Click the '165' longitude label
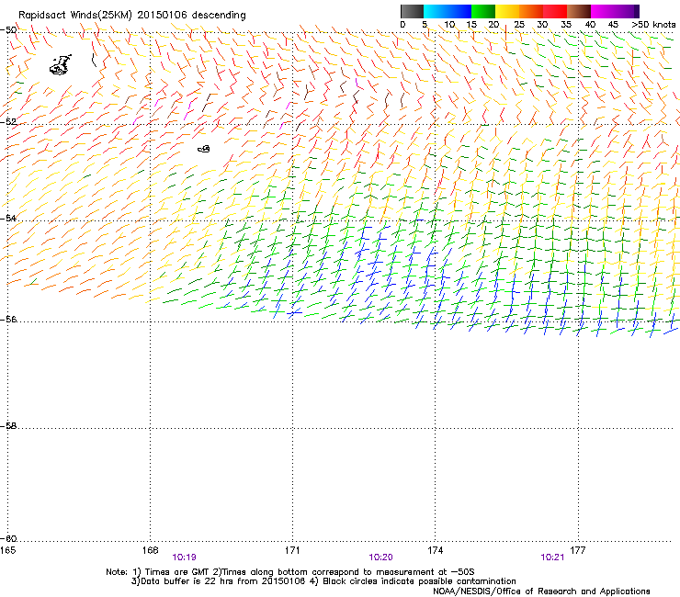The height and width of the screenshot is (597, 680). point(7,550)
